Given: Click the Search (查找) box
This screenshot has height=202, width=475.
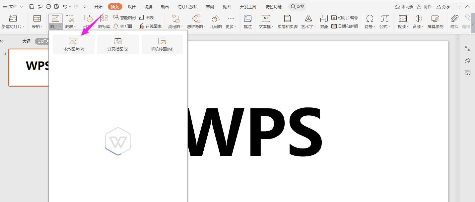Looking at the screenshot, I should (x=298, y=7).
